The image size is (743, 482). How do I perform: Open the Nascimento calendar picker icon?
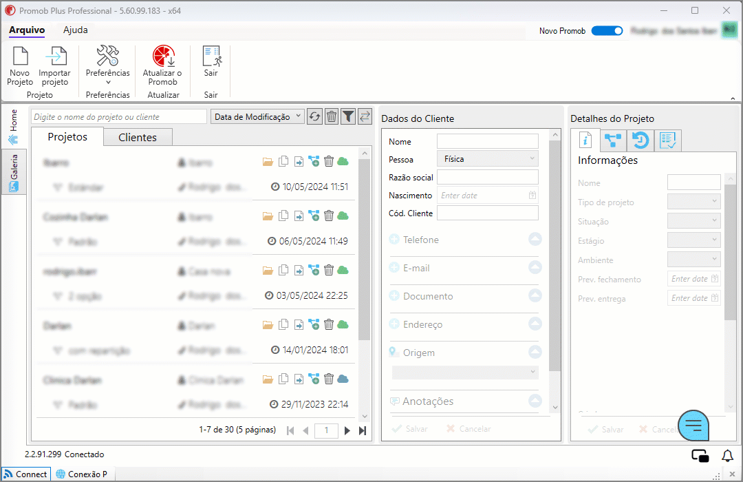tap(532, 195)
